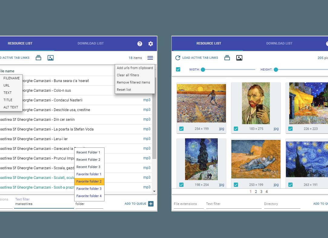Click Text filter field in right panel
This screenshot has height=238, width=328.
(234, 204)
